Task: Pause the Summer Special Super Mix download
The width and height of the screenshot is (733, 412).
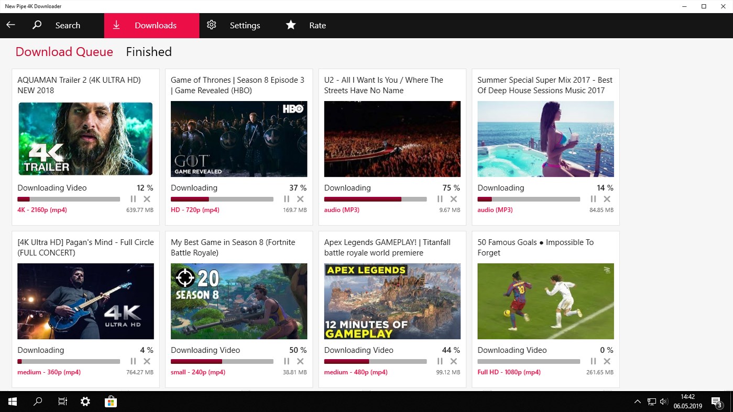Action: pos(593,199)
